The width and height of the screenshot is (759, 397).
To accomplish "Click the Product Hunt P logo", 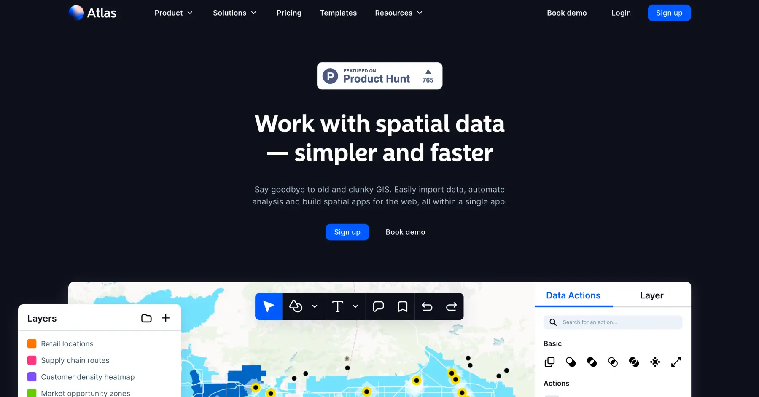I will pos(330,76).
